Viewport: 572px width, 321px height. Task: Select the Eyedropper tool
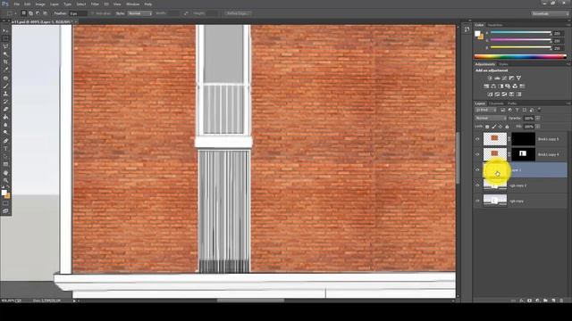click(x=5, y=70)
